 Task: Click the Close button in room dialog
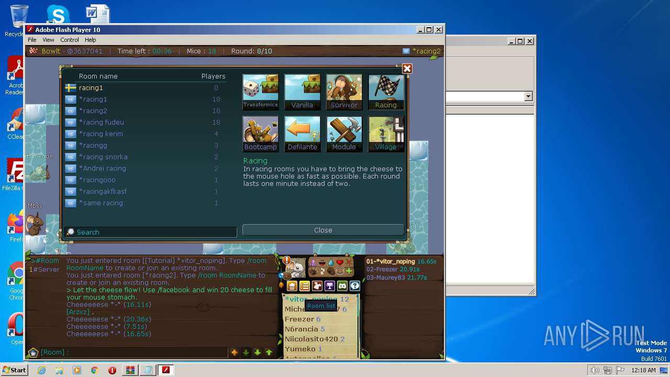pos(323,230)
